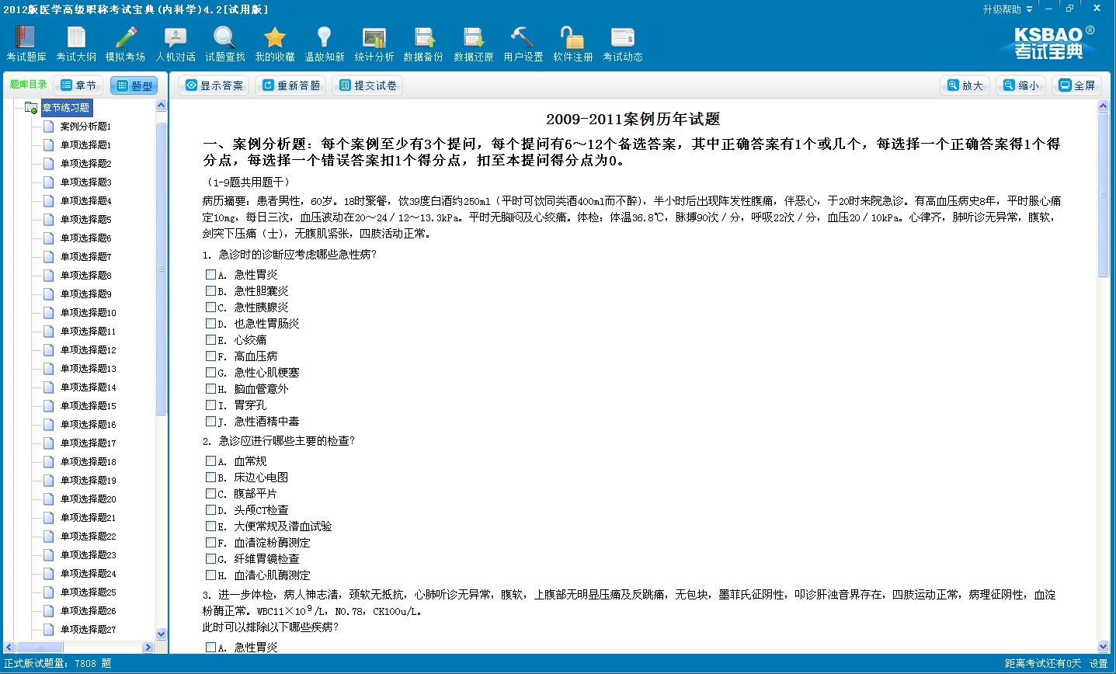
Task: Submit the paper via 提交试卷
Action: coord(367,85)
